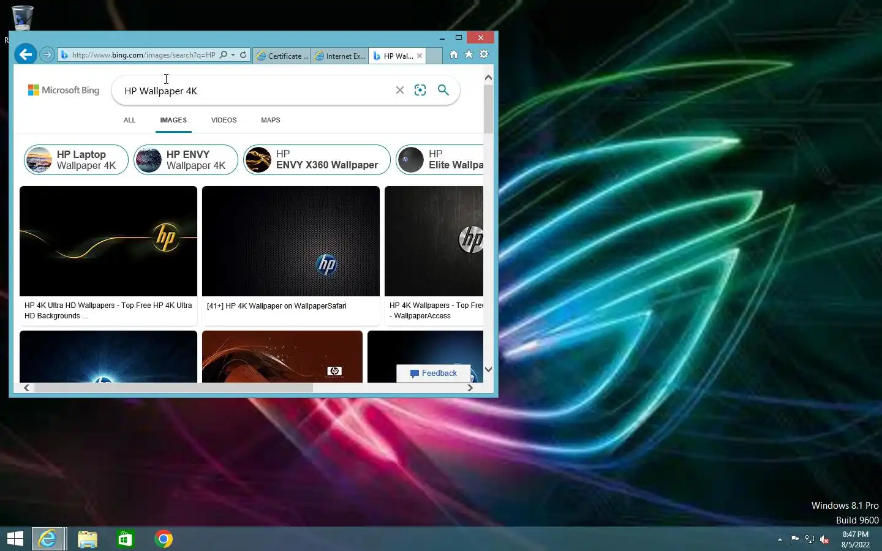Click the horizontal scrollbar thumb
Screen dimensions: 882x551
[174, 388]
